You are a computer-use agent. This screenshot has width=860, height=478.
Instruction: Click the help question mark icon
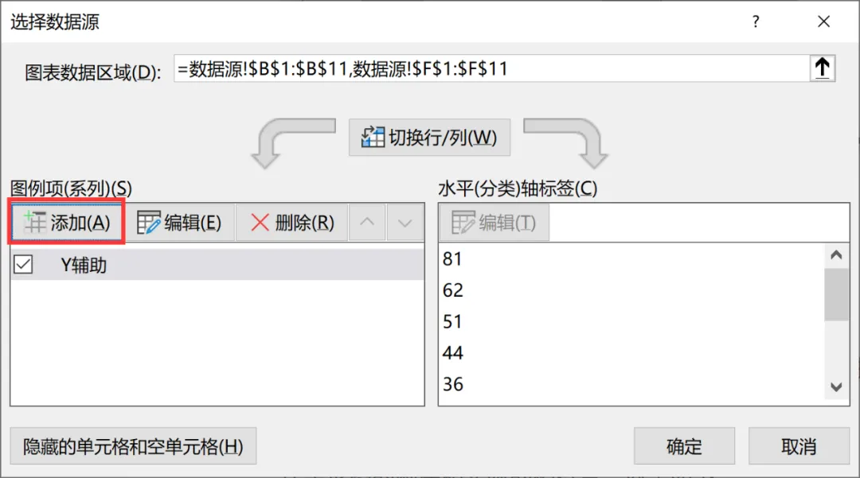point(756,22)
